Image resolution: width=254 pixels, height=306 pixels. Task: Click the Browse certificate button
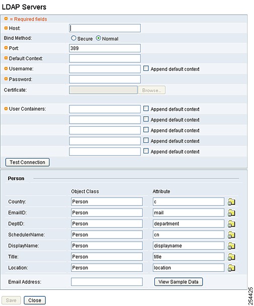pyautogui.click(x=152, y=90)
